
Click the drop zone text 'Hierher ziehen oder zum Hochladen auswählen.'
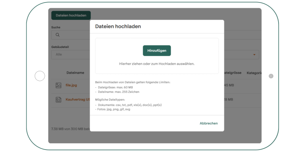(x=157, y=63)
